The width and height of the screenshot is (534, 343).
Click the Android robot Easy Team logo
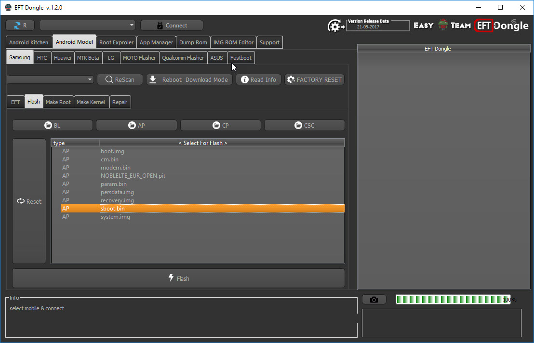click(x=443, y=25)
